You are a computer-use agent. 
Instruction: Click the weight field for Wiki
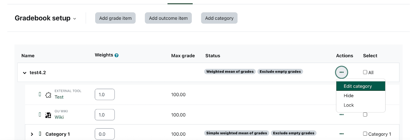pyautogui.click(x=105, y=115)
